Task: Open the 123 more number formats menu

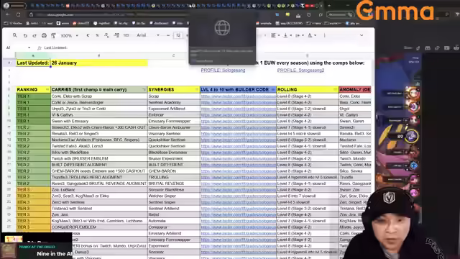Action: point(126,35)
